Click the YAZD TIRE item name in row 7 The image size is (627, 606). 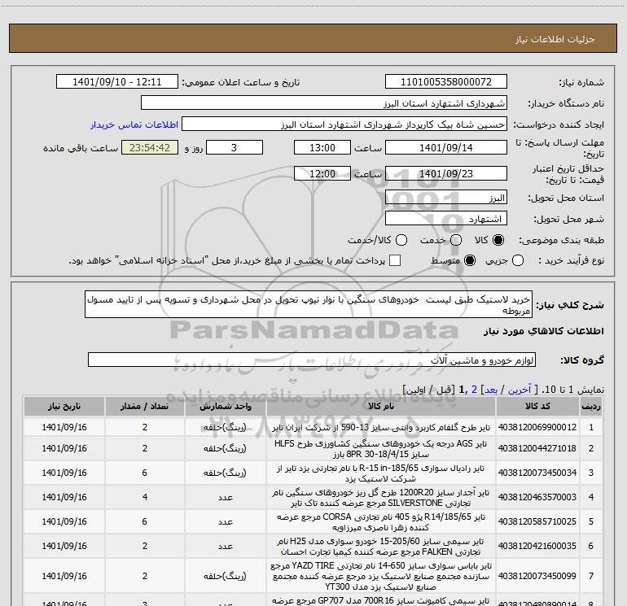click(x=381, y=577)
